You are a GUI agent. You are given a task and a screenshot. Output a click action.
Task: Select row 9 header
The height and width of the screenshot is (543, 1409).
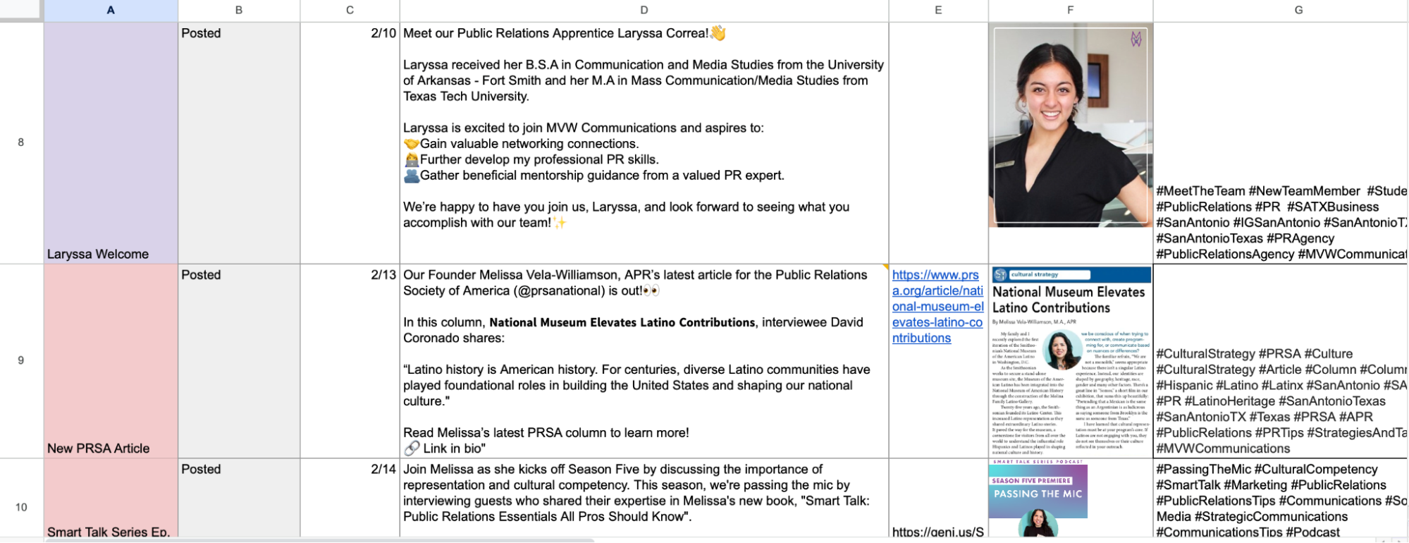click(21, 360)
